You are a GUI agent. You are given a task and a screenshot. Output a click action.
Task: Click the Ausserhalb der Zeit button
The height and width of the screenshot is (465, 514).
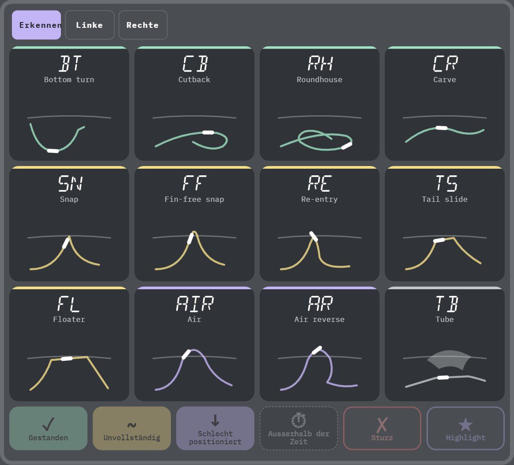click(299, 428)
